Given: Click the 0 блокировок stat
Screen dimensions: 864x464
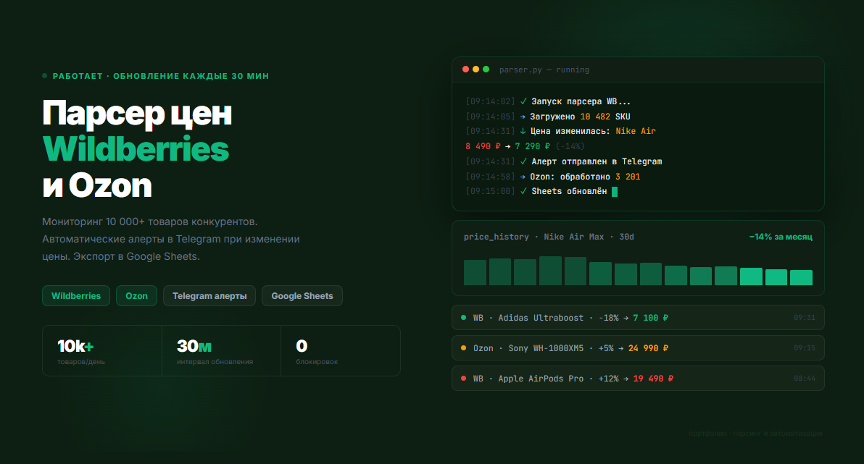Looking at the screenshot, I should tap(341, 350).
